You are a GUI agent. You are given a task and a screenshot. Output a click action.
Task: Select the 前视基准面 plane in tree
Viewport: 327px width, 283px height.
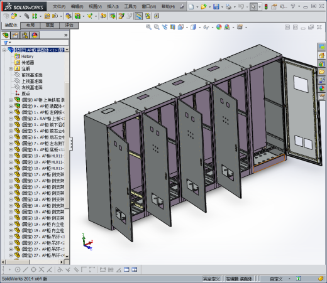pos(32,75)
